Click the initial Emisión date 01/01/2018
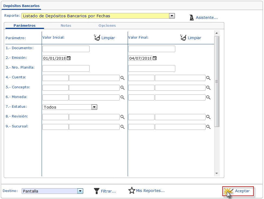 (x=54, y=58)
